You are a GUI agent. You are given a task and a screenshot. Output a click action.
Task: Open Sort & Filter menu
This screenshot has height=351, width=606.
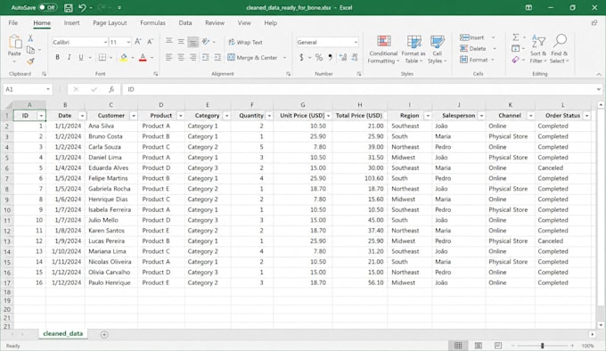point(538,49)
